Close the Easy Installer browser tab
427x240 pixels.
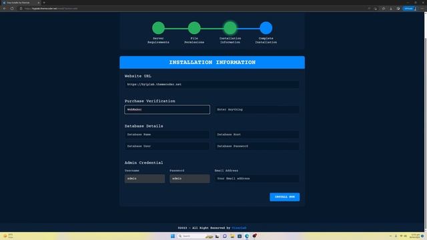(39, 3)
